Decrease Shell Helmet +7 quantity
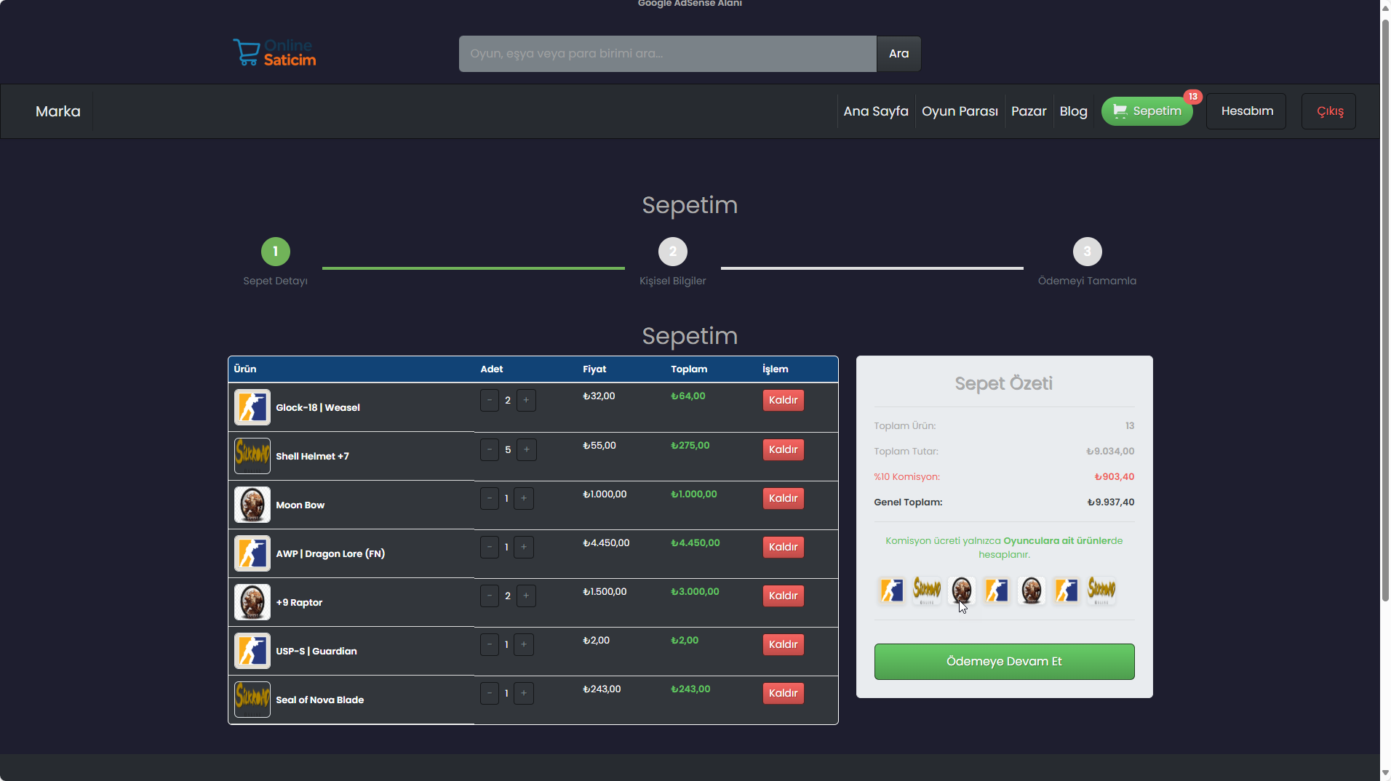 (490, 449)
